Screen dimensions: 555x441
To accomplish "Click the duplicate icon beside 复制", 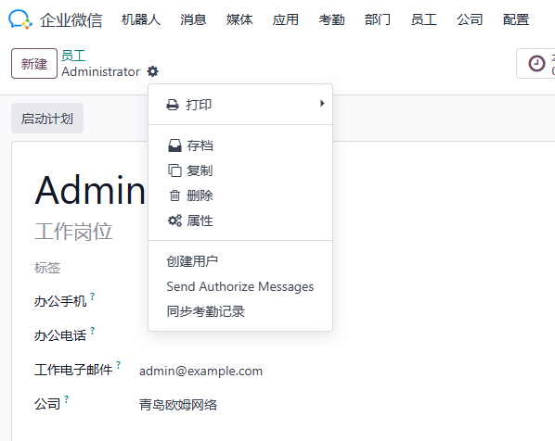I will [174, 170].
